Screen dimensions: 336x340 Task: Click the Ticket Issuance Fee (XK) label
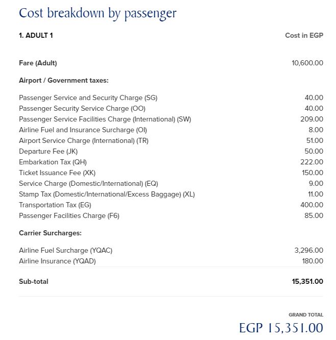tap(57, 173)
